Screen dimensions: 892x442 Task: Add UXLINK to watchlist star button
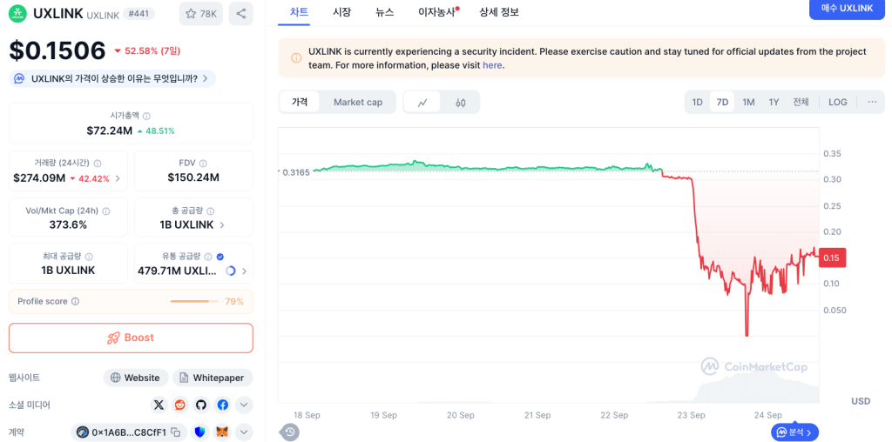point(201,14)
